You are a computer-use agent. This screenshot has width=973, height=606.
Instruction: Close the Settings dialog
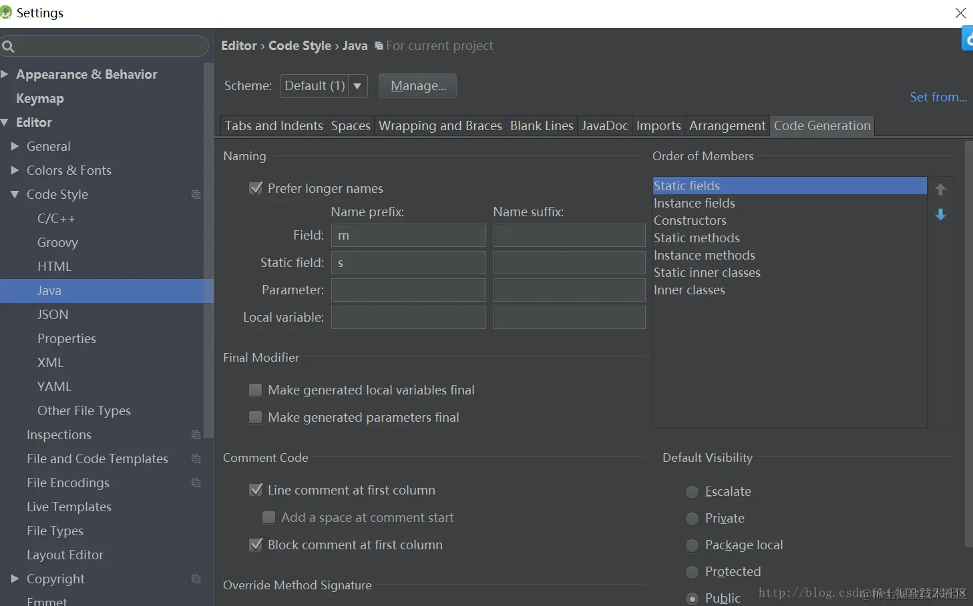[x=960, y=13]
